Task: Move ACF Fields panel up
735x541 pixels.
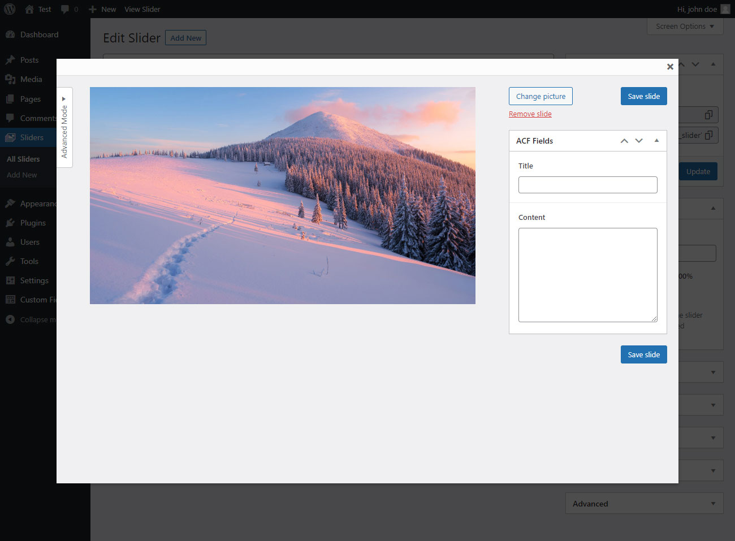Action: pyautogui.click(x=624, y=141)
